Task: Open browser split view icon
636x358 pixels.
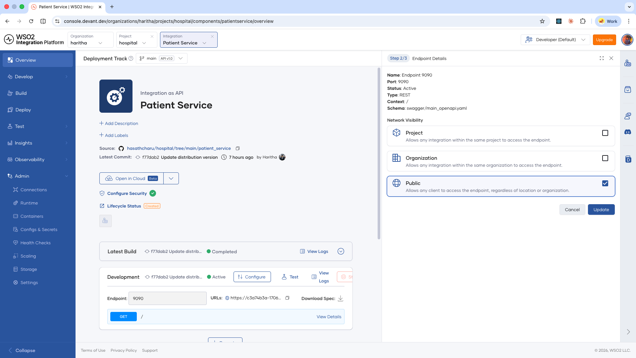Action: coord(43,21)
